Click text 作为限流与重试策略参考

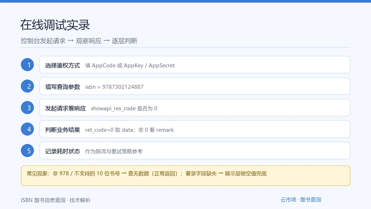pos(114,151)
